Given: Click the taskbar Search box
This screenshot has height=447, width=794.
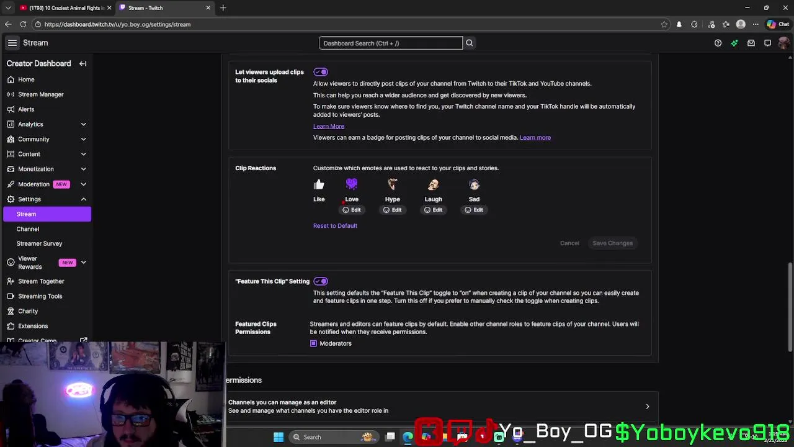Looking at the screenshot, I should pos(334,437).
